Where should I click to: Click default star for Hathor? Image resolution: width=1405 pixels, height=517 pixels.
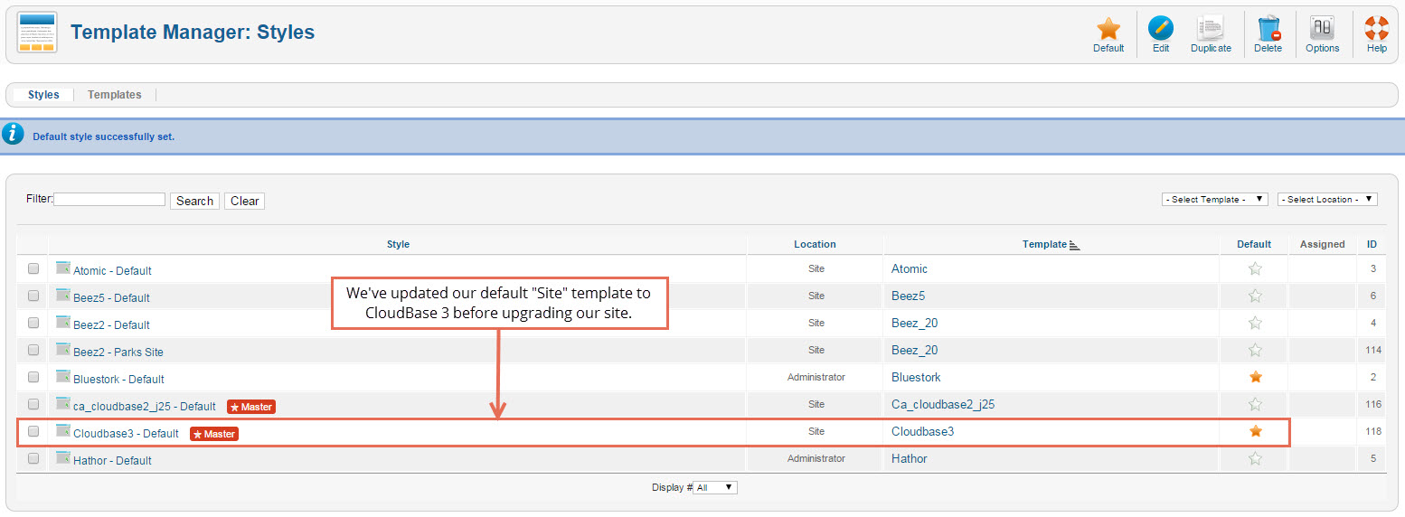point(1255,458)
